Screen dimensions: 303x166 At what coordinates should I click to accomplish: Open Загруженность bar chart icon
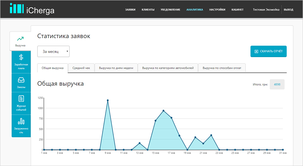point(21,121)
